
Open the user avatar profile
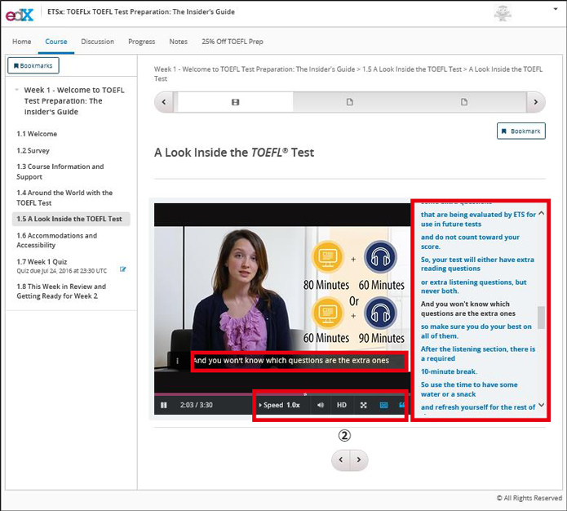click(503, 13)
